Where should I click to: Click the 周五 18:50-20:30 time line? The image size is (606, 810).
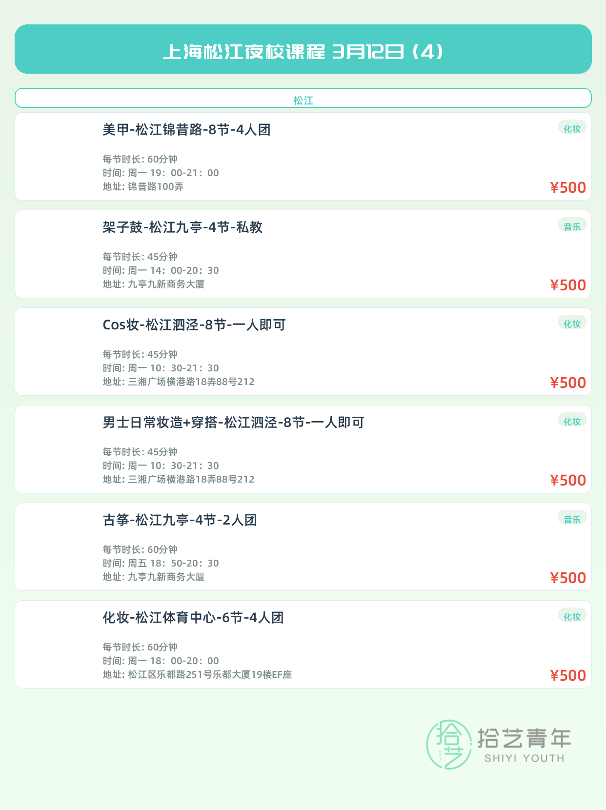(161, 563)
